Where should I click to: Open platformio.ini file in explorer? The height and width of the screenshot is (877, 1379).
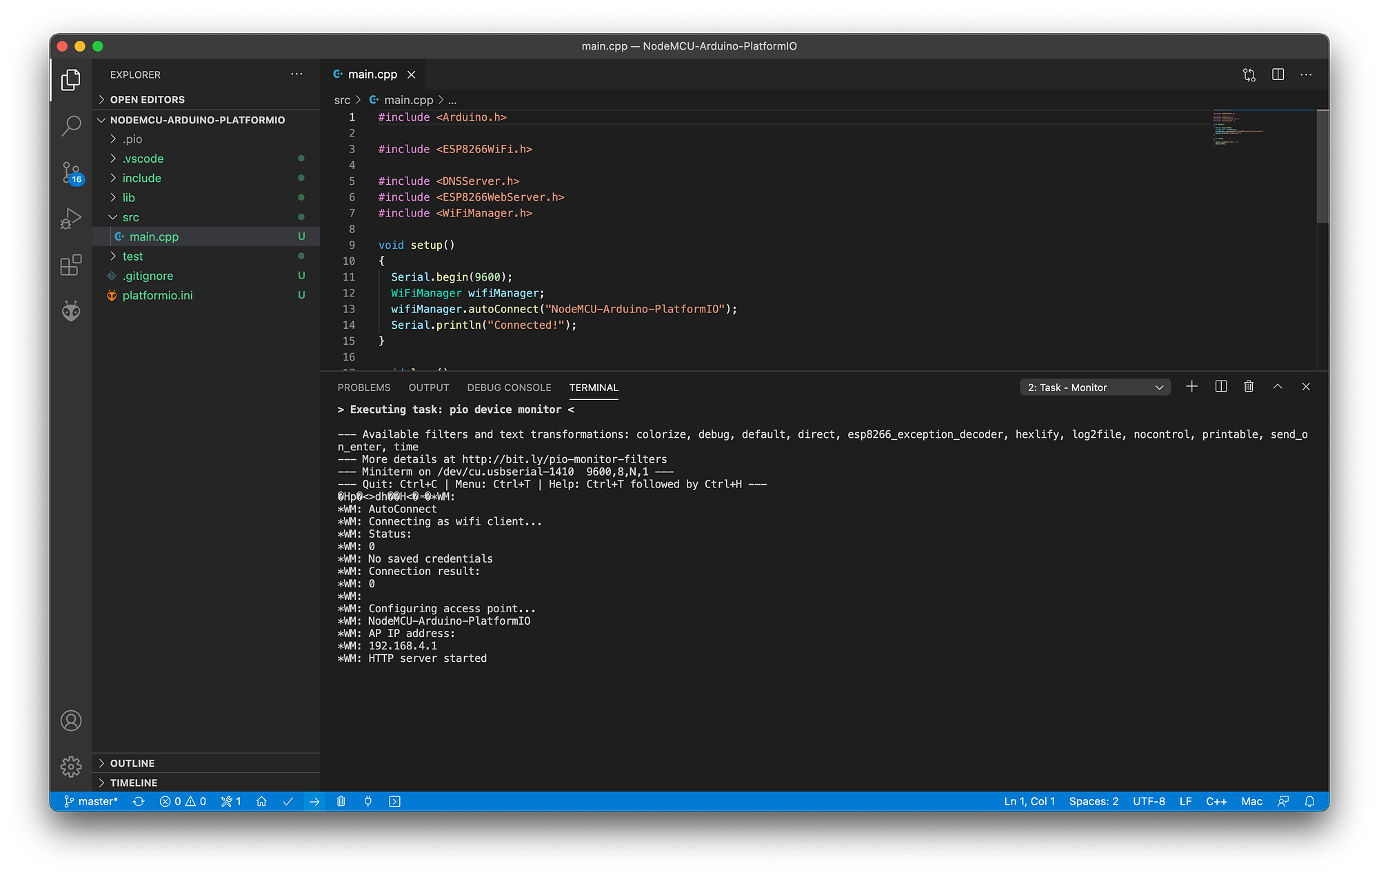tap(157, 295)
